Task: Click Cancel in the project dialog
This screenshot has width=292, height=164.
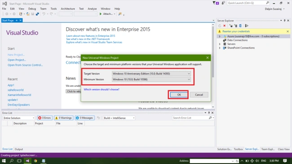Action: pyautogui.click(x=199, y=95)
